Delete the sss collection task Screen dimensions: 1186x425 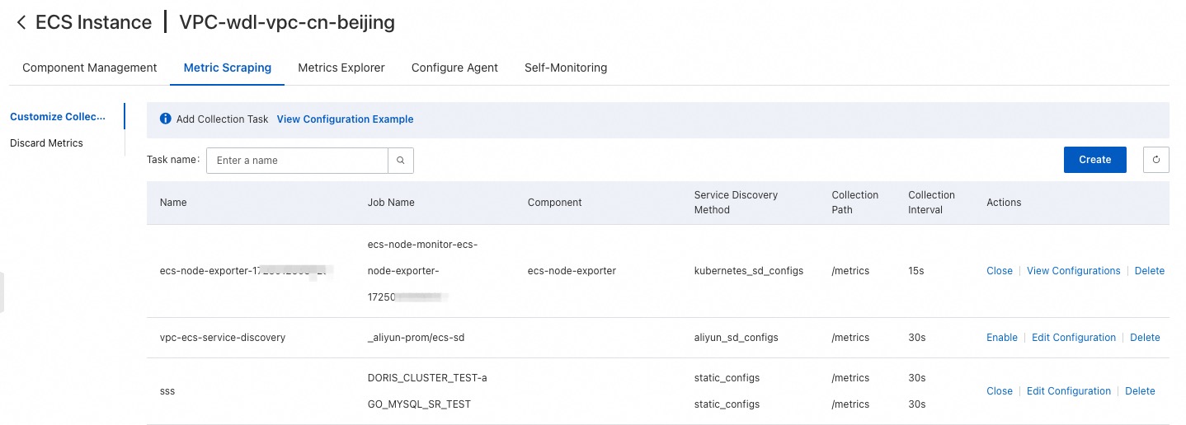(1139, 391)
